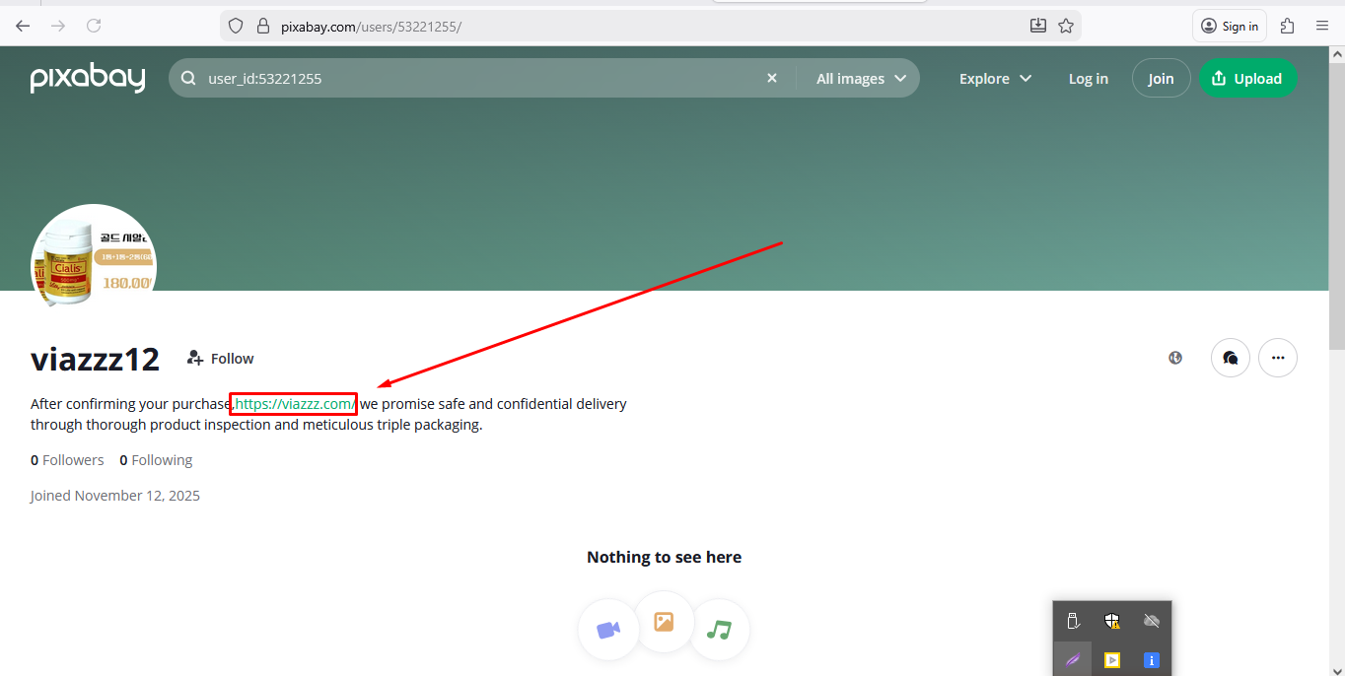Image resolution: width=1345 pixels, height=676 pixels.
Task: Click the search magnifier icon
Action: point(188,79)
